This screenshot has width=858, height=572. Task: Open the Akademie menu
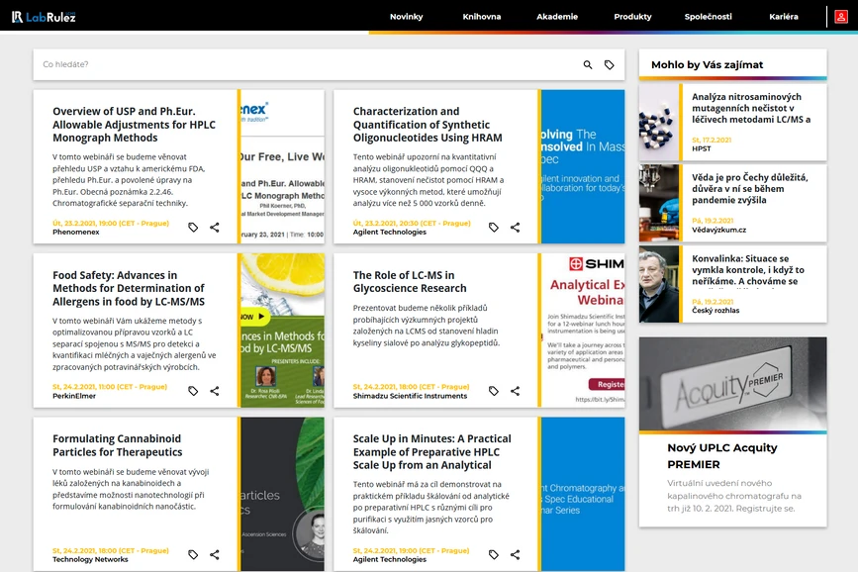click(x=557, y=17)
